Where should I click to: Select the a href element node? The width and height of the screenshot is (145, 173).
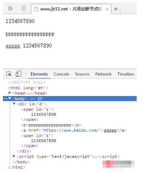coord(74,130)
